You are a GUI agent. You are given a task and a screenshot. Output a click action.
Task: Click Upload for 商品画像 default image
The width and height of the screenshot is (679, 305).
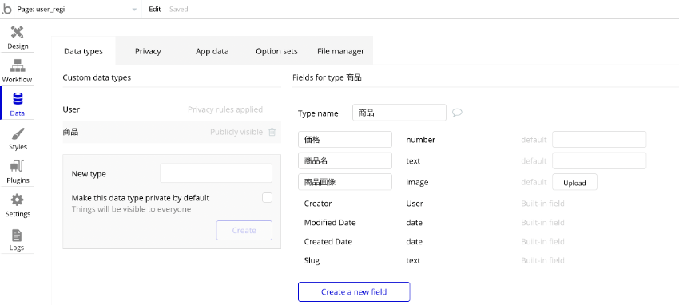coord(574,183)
